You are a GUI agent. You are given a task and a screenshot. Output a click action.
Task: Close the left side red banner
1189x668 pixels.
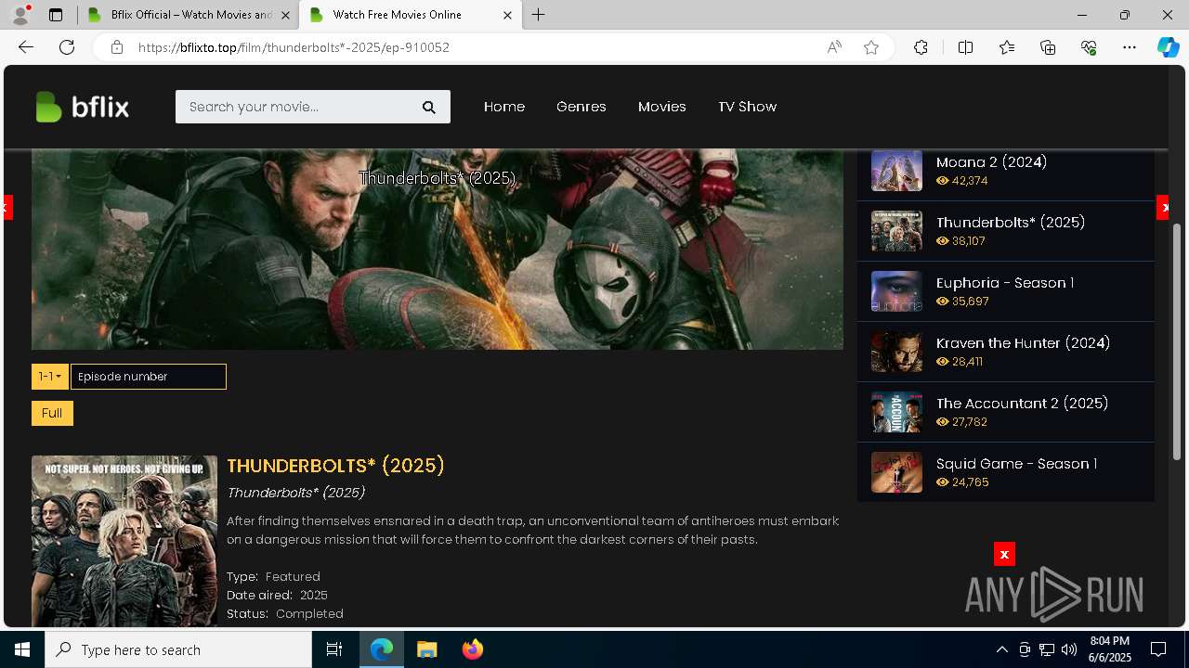[7, 208]
